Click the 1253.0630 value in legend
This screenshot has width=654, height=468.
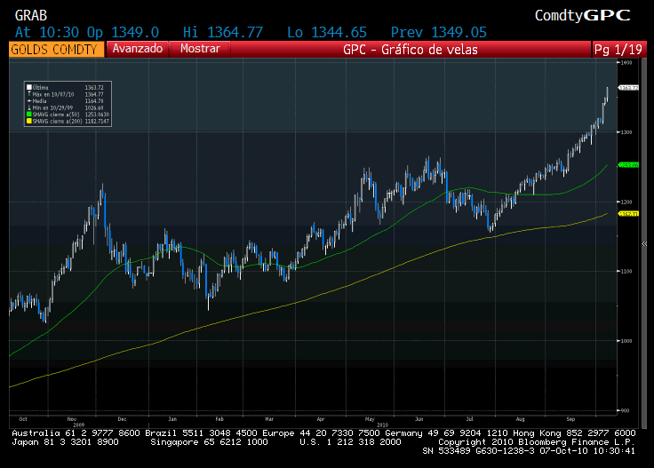(97, 115)
